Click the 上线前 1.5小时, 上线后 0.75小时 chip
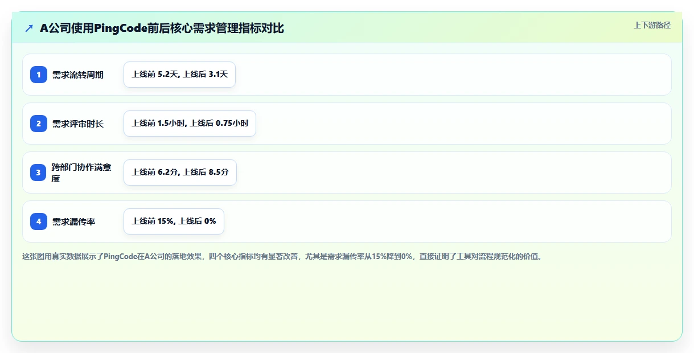 tap(190, 124)
